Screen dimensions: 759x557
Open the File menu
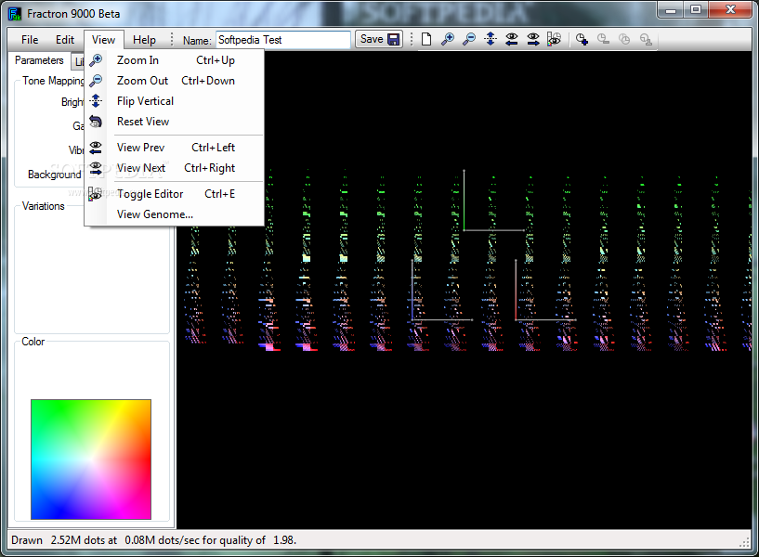(x=30, y=40)
